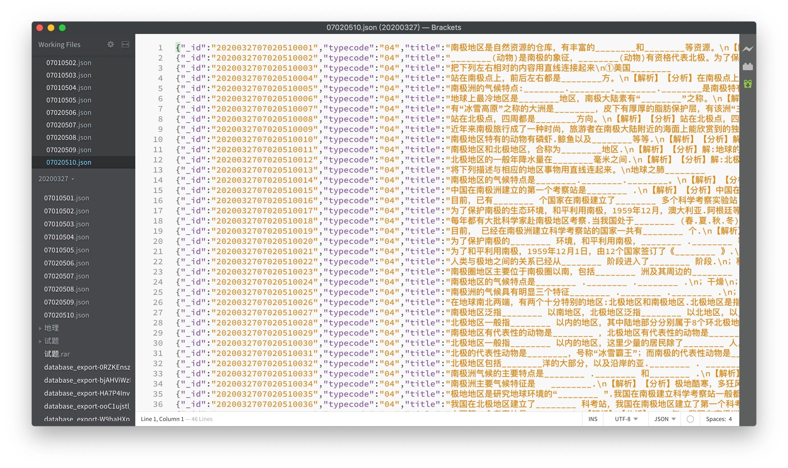Open the JSON language mode dropdown
This screenshot has width=788, height=468.
664,419
